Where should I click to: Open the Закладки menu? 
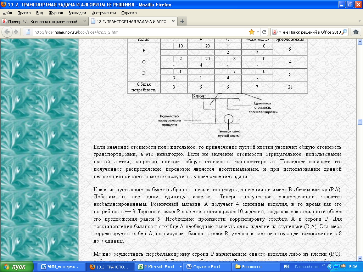[77, 13]
